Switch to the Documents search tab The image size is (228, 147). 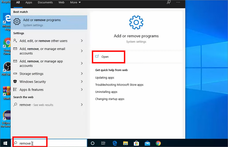45,3
